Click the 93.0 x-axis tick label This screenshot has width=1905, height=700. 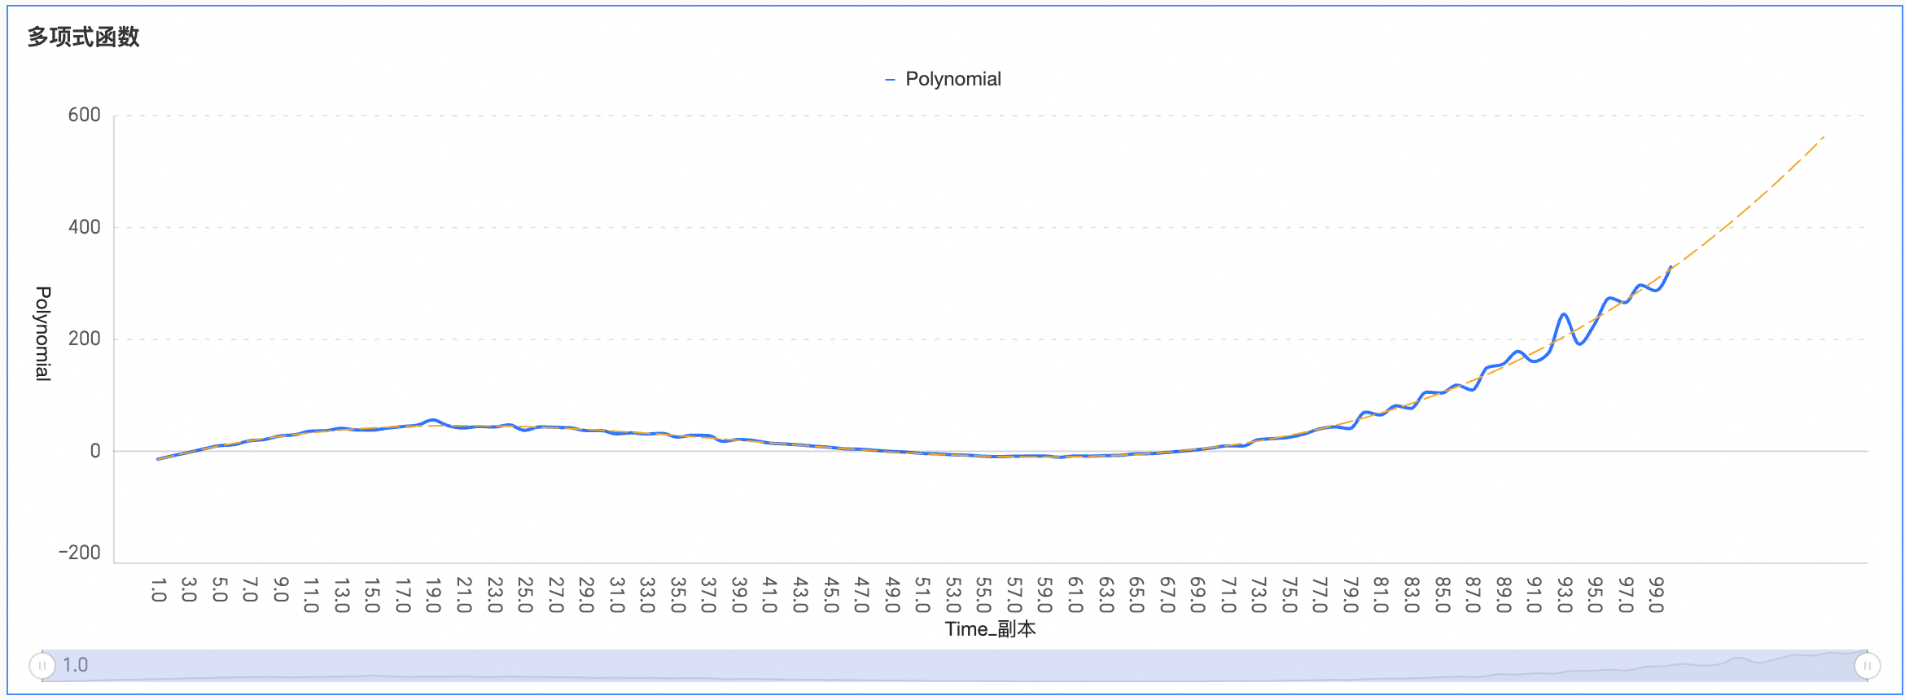(x=1565, y=595)
